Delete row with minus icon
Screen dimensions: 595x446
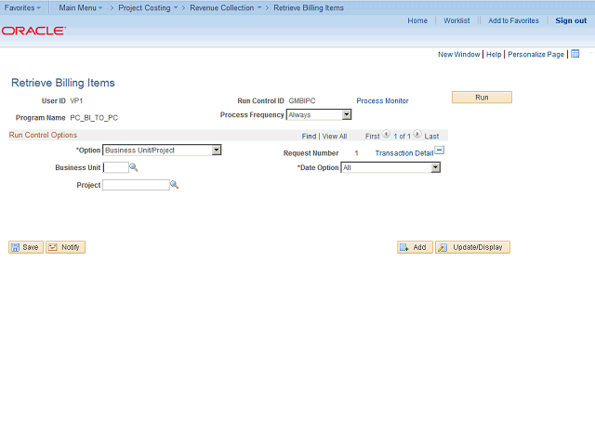(x=440, y=151)
